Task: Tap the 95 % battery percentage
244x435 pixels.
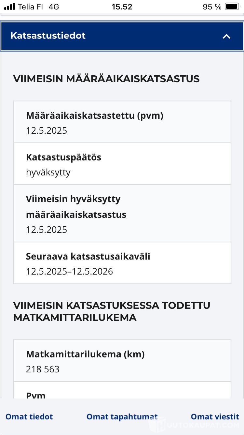Action: pyautogui.click(x=212, y=7)
